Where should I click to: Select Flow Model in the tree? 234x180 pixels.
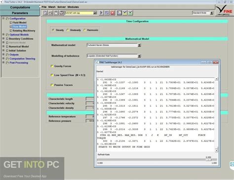tap(19, 27)
